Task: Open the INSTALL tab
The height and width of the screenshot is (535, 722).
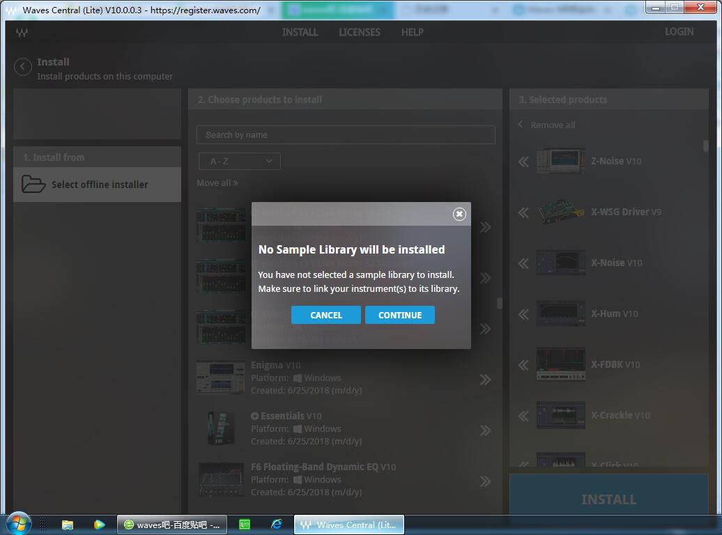Action: coord(300,32)
